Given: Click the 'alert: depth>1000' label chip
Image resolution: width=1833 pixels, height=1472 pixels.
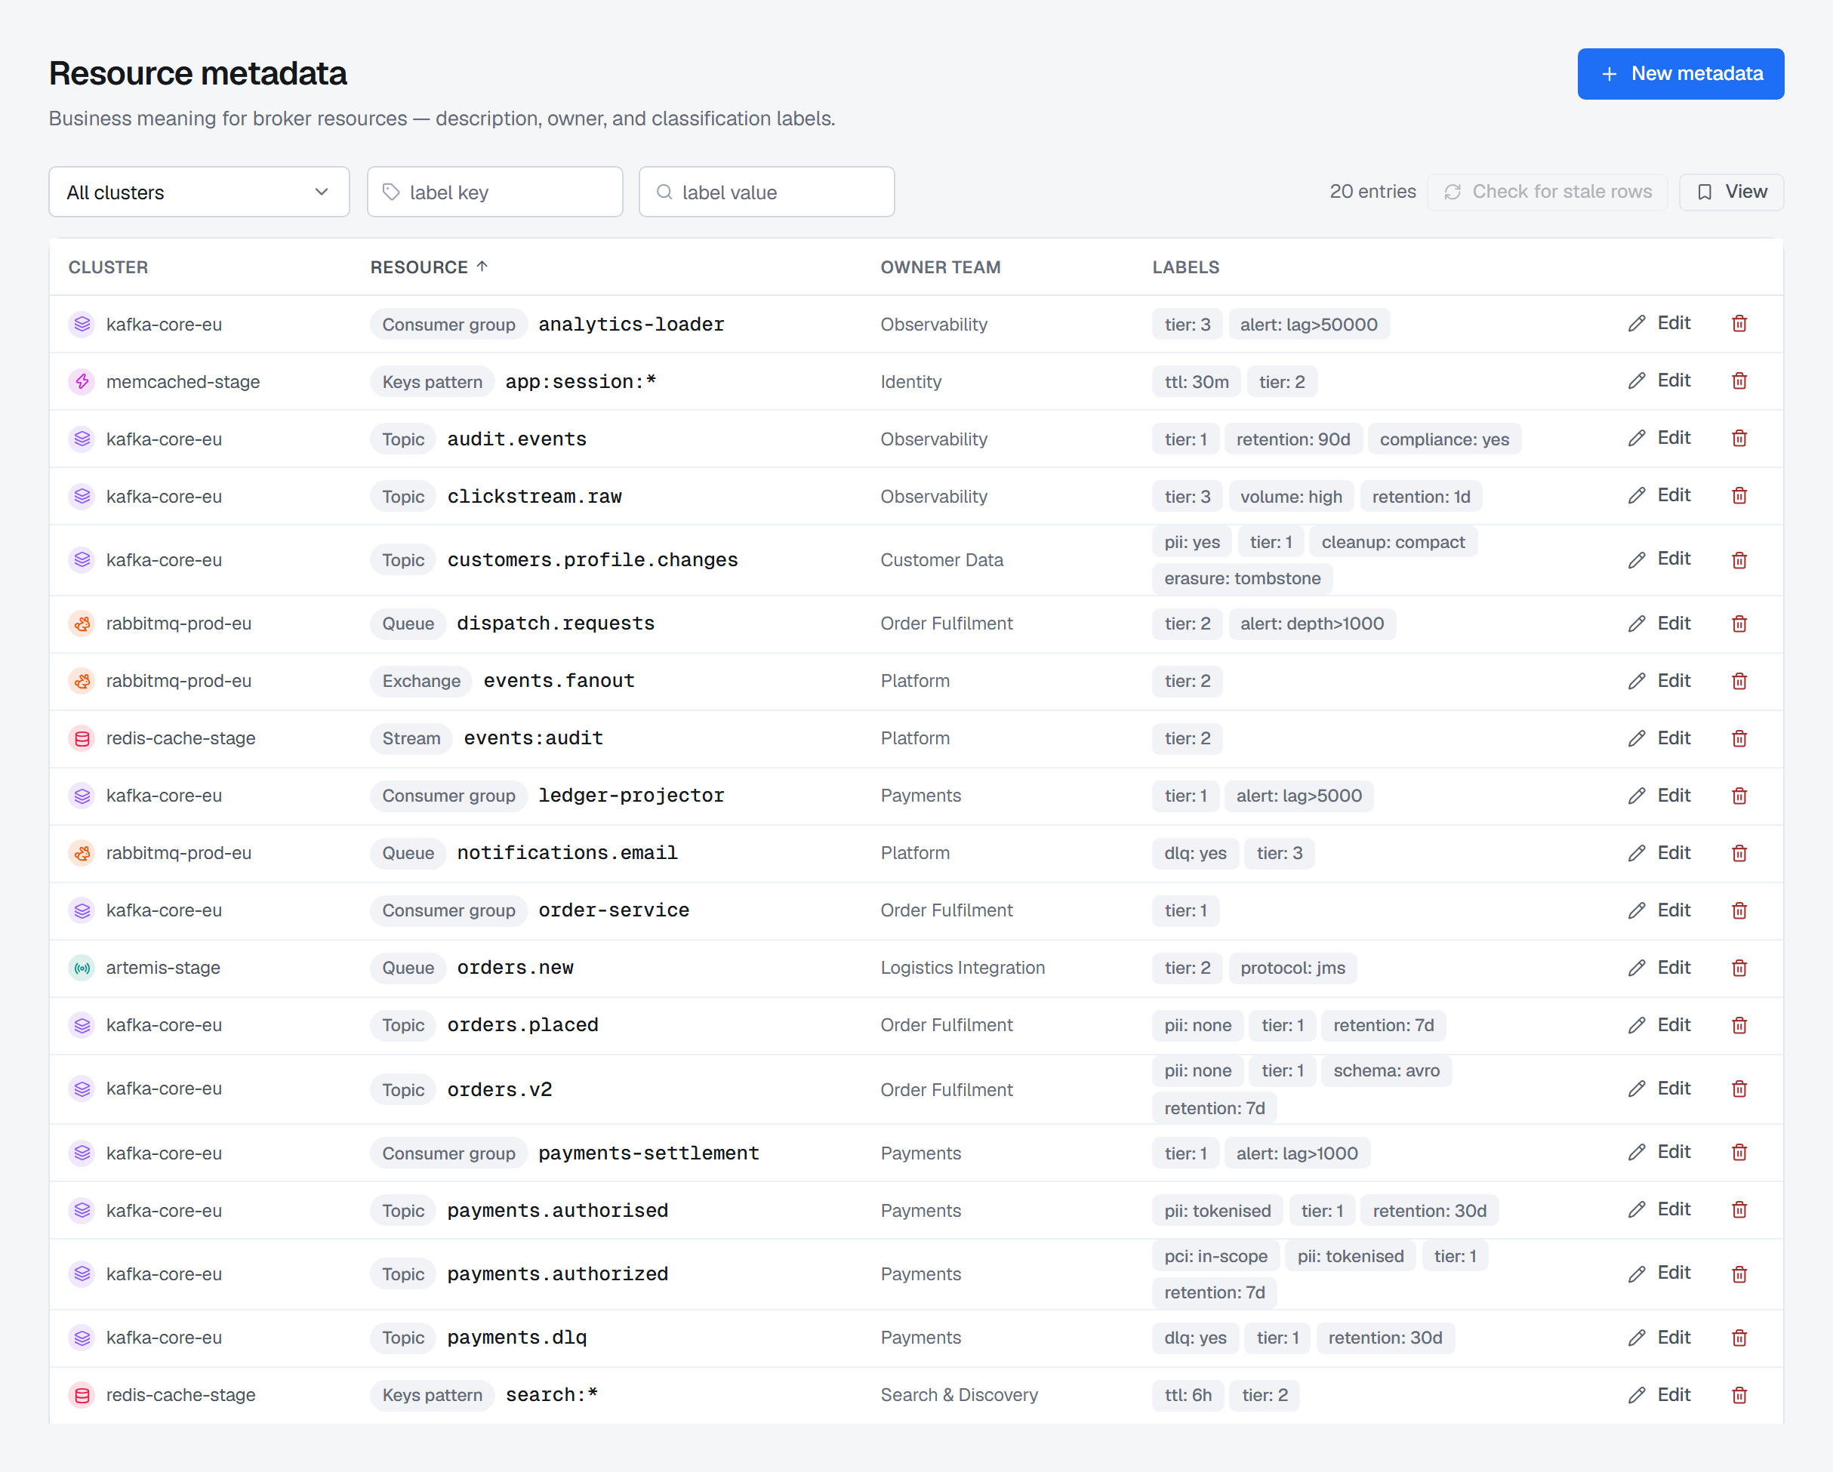Looking at the screenshot, I should pyautogui.click(x=1312, y=624).
